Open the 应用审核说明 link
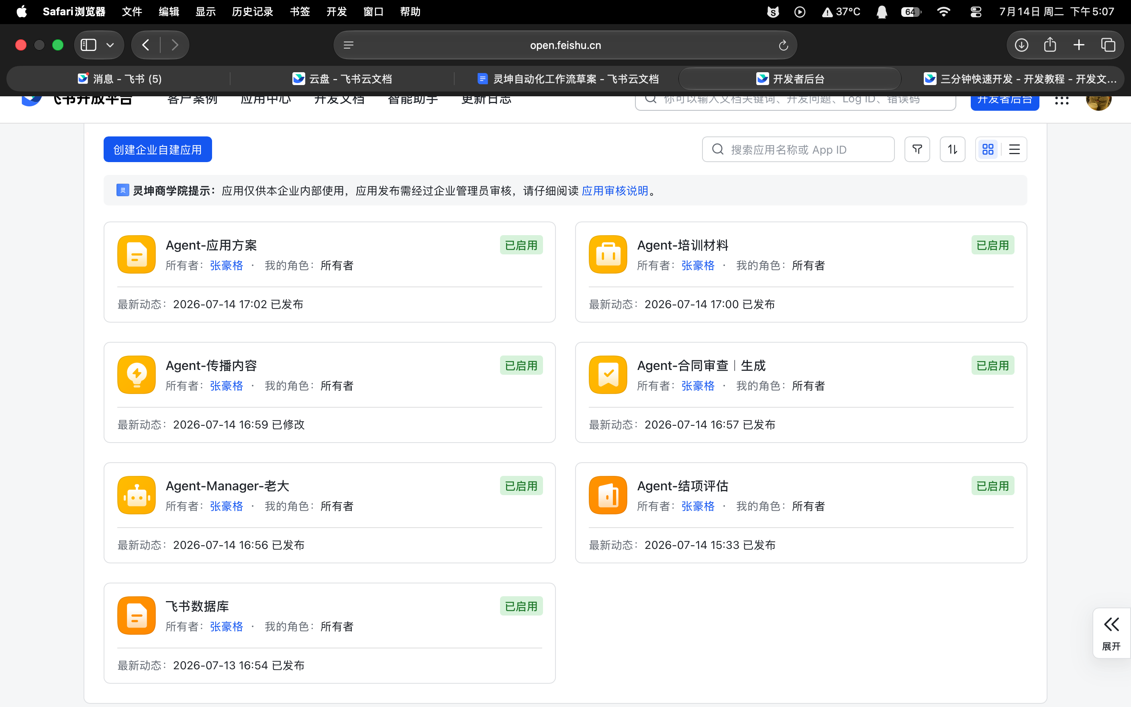This screenshot has height=707, width=1131. (615, 190)
